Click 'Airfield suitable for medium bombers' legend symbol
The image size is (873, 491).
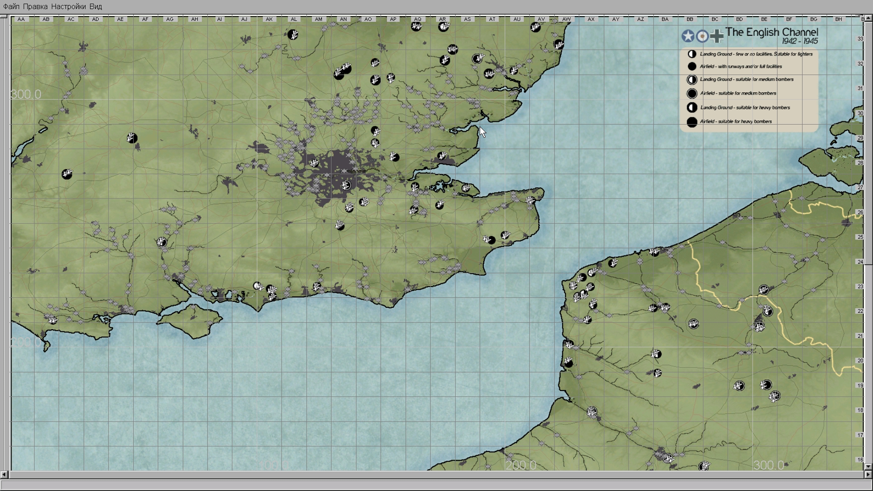692,94
